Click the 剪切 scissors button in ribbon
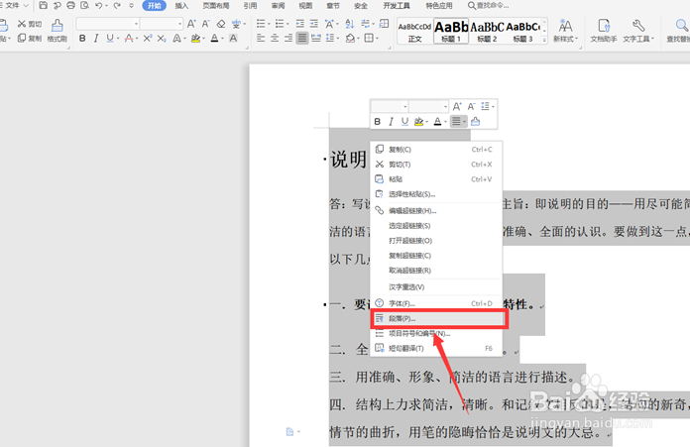This screenshot has width=690, height=447. click(30, 24)
